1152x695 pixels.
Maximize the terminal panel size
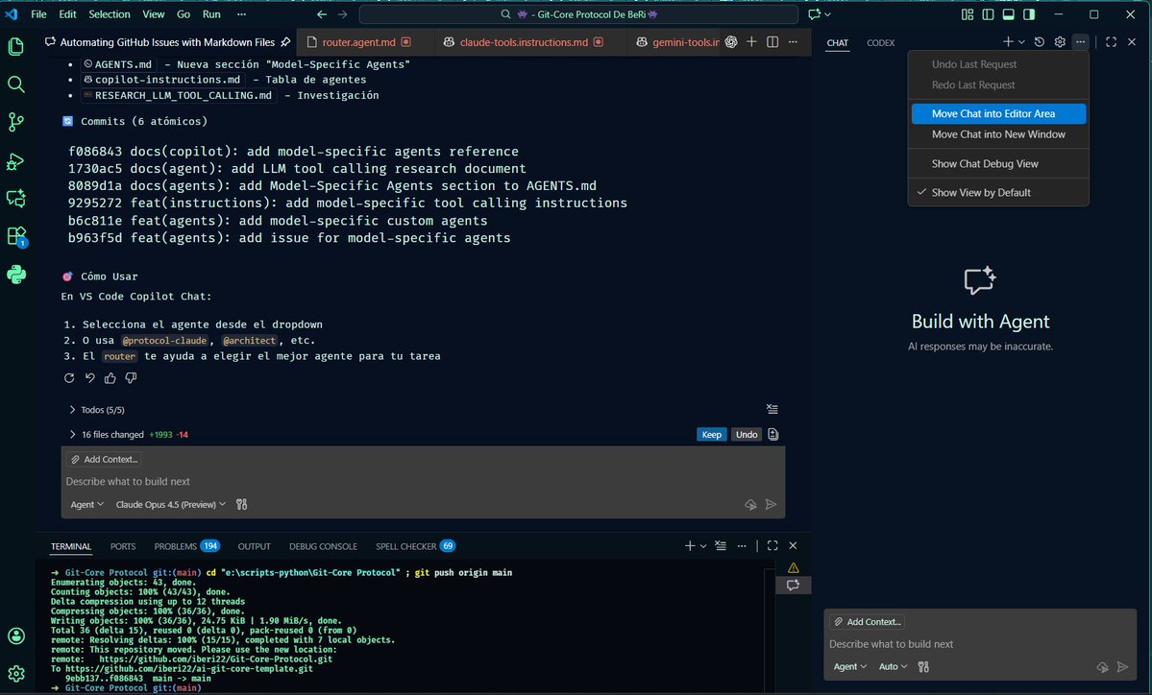772,545
